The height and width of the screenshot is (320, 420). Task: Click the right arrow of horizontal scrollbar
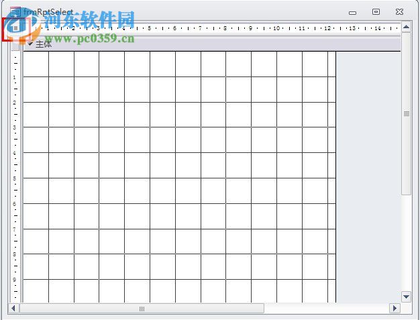click(395, 308)
